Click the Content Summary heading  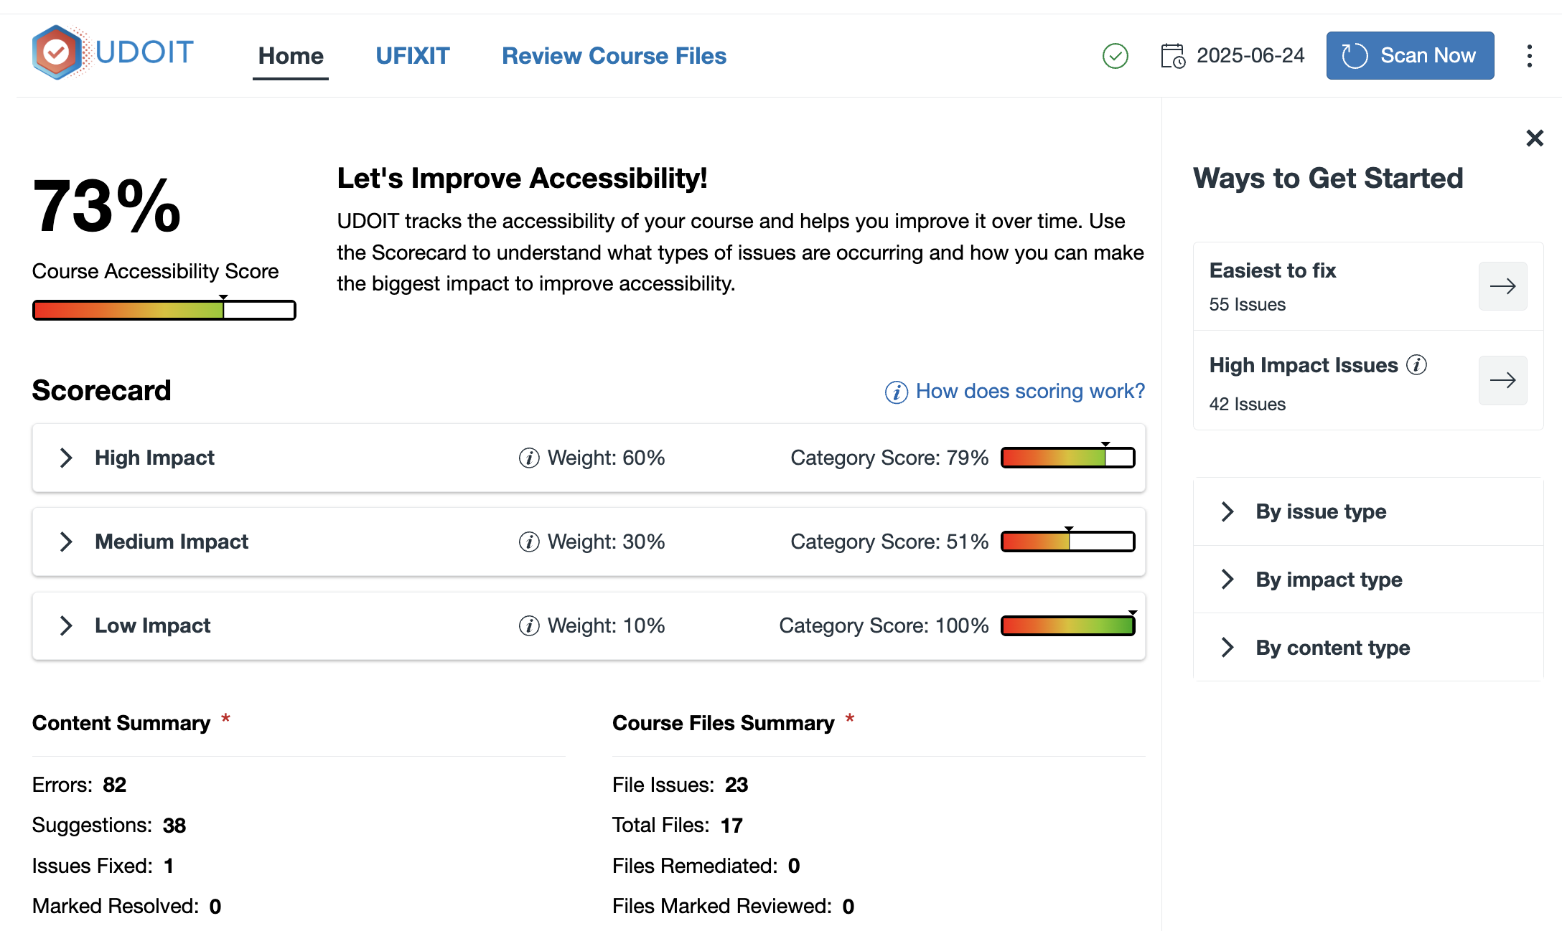point(121,723)
